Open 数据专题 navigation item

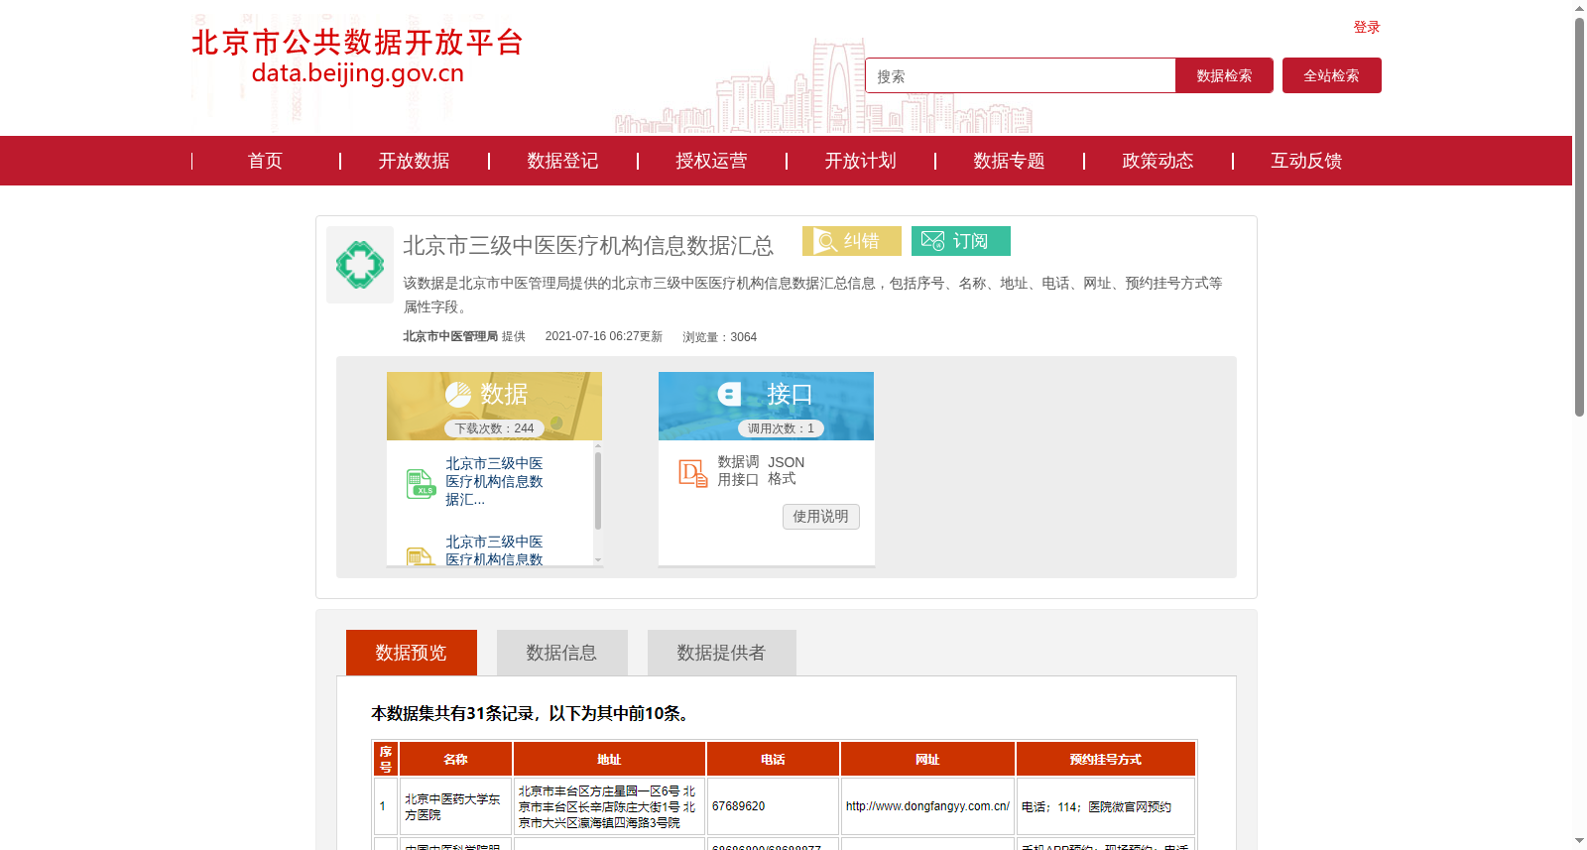1009,161
